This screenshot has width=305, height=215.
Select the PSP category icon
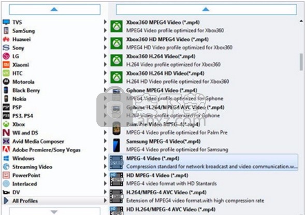pos(6,107)
